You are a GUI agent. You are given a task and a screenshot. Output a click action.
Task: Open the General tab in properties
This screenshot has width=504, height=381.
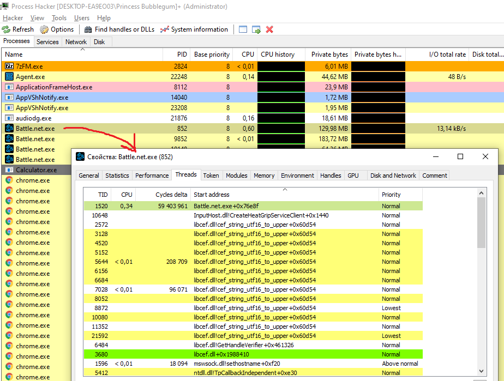(89, 176)
